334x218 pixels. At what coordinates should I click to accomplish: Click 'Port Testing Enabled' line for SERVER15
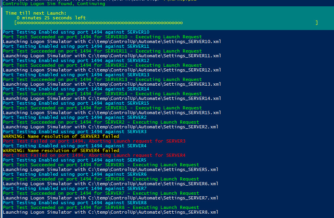(x=76, y=103)
